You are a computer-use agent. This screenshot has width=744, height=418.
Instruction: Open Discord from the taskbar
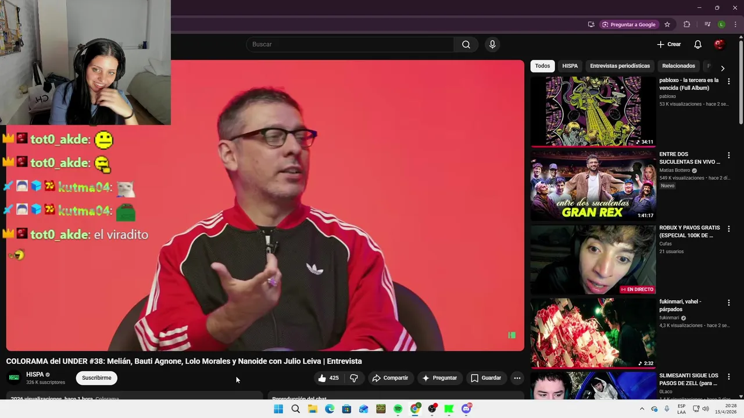[466, 409]
